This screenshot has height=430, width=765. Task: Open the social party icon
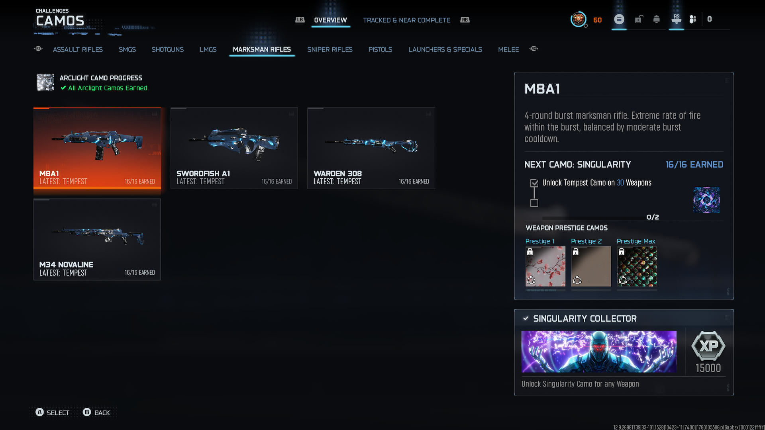(693, 19)
